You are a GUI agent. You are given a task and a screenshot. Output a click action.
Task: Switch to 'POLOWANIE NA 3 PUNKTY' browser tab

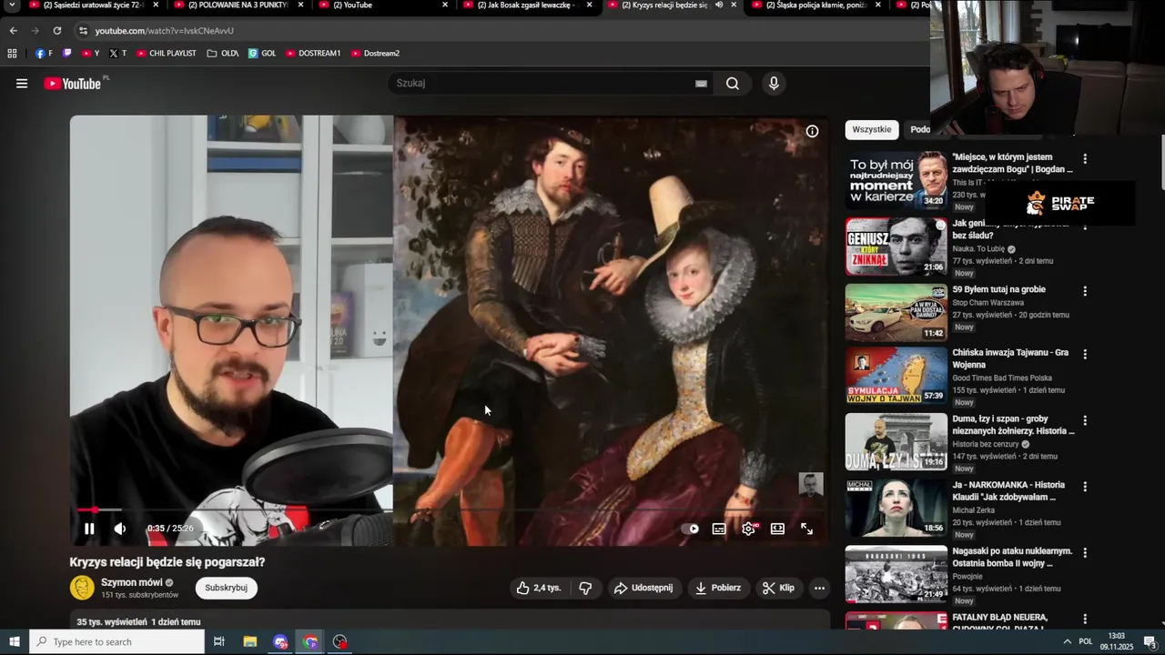[x=238, y=5]
